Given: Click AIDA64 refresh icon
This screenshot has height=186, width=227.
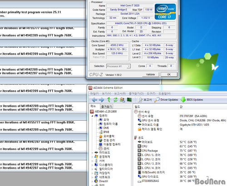Looking at the screenshot, I should click(115, 100).
